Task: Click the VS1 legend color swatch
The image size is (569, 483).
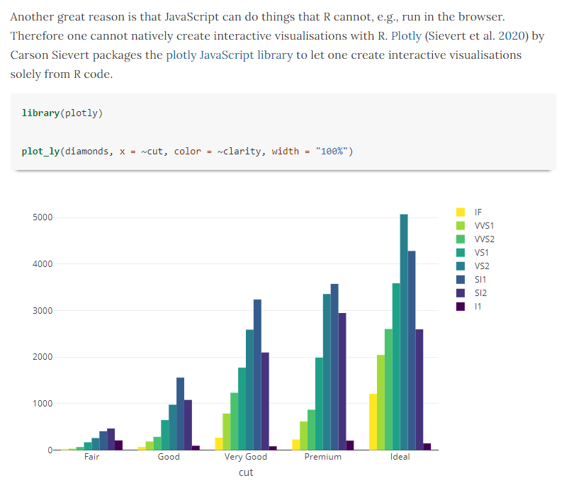Action: click(461, 252)
